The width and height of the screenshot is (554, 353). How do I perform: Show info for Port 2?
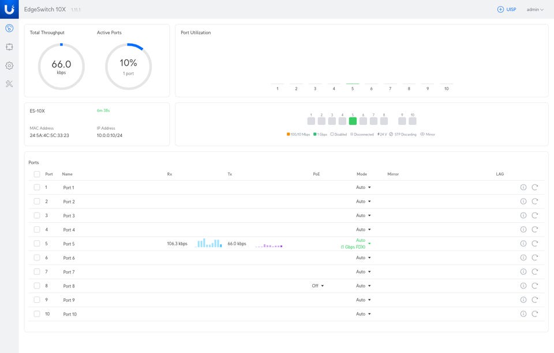pyautogui.click(x=523, y=202)
